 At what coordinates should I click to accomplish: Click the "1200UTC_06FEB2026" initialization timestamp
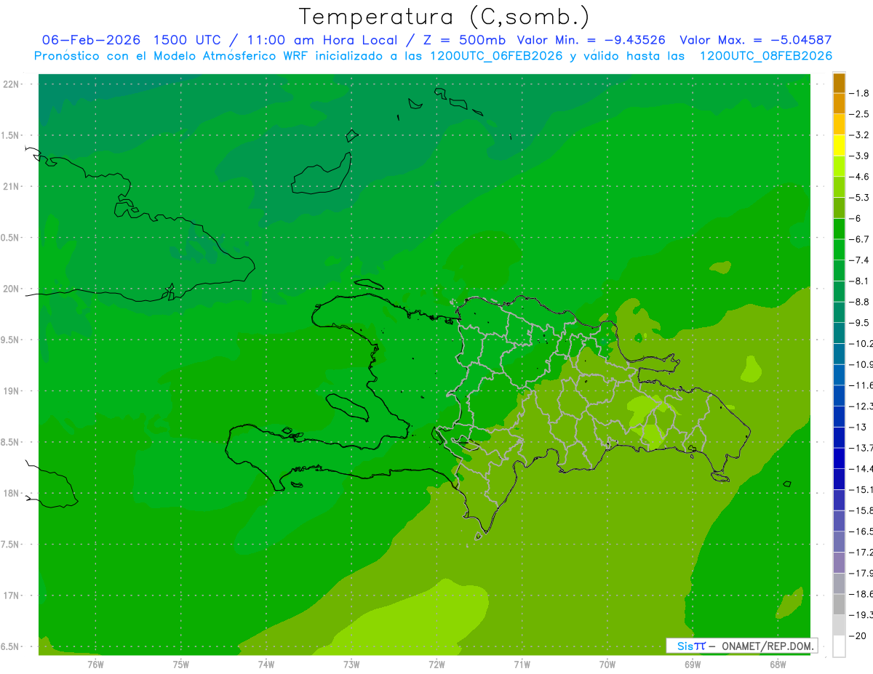(496, 56)
